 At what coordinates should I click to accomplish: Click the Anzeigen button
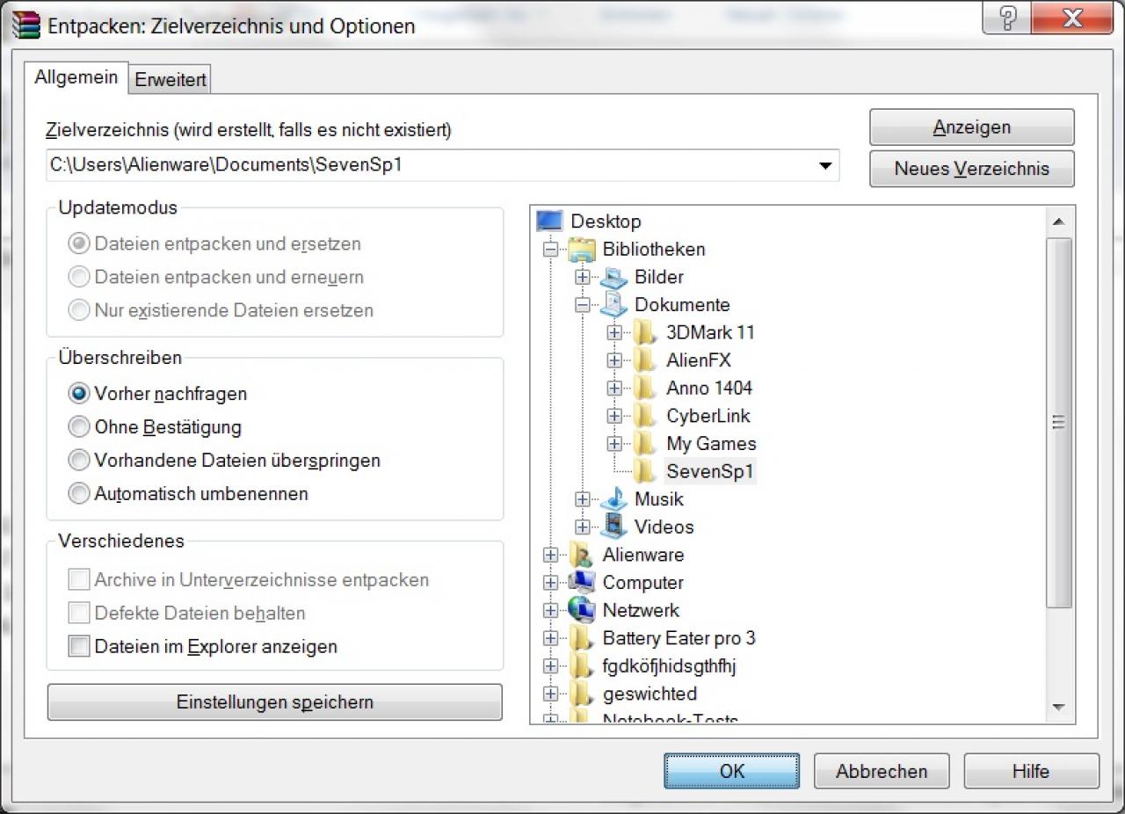click(x=972, y=127)
